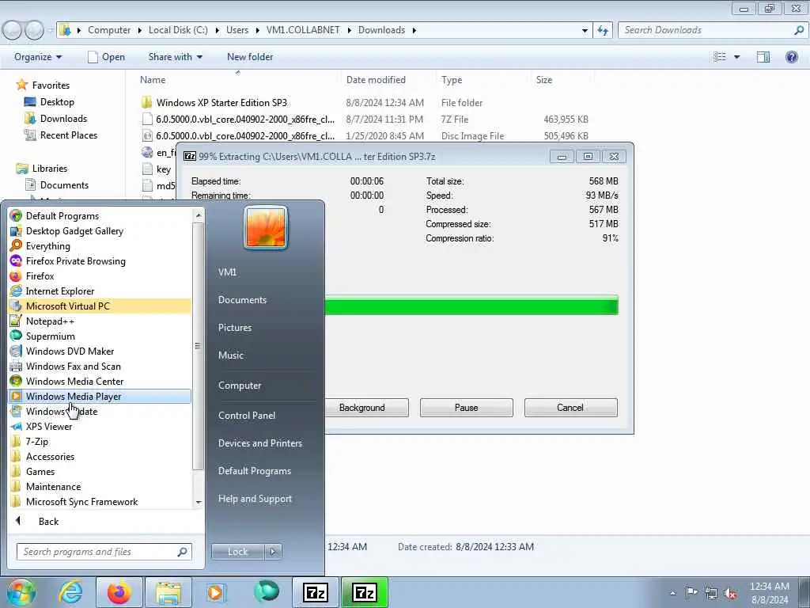Image resolution: width=810 pixels, height=608 pixels.
Task: Open Internet Explorer in the Start menu list
Action: click(60, 291)
